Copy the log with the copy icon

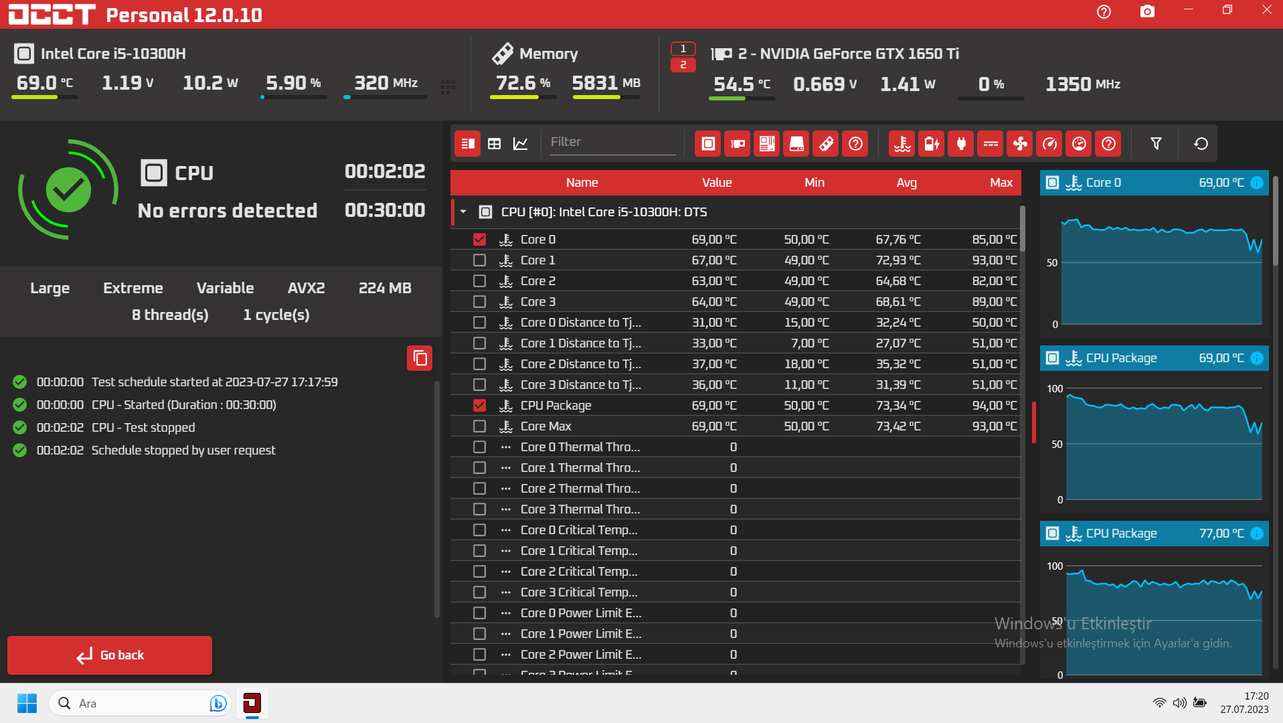click(x=420, y=358)
